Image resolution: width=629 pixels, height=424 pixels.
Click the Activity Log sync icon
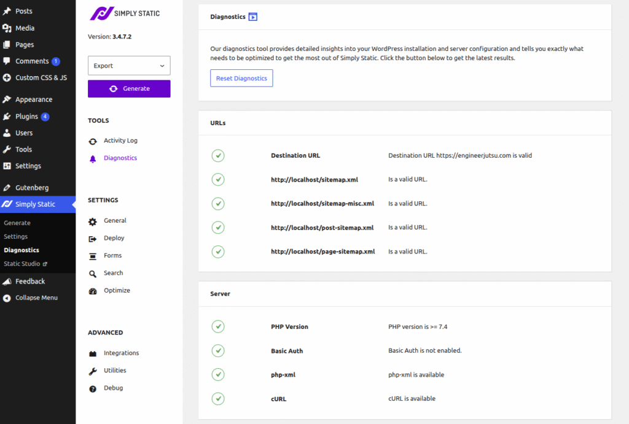click(93, 141)
